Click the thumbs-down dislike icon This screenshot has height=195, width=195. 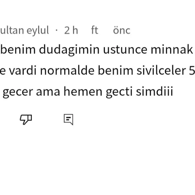[x=26, y=119]
